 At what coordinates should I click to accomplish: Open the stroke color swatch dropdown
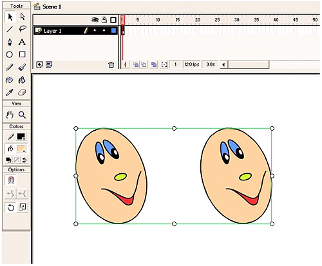tap(21, 137)
